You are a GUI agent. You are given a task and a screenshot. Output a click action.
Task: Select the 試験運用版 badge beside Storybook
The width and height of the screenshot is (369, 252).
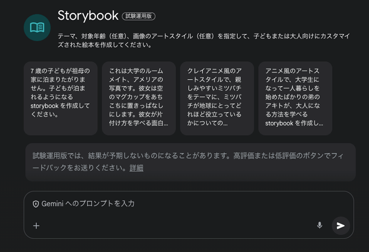pyautogui.click(x=139, y=16)
